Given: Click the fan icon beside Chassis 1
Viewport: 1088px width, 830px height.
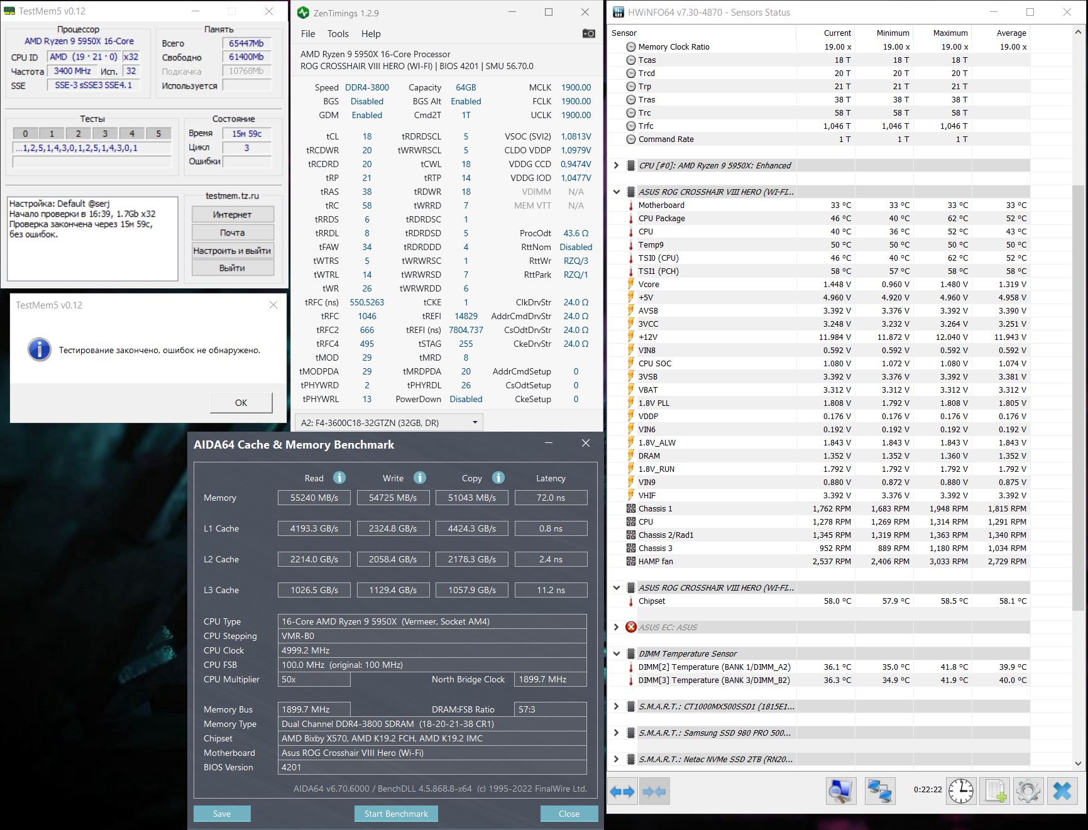Looking at the screenshot, I should pos(631,509).
